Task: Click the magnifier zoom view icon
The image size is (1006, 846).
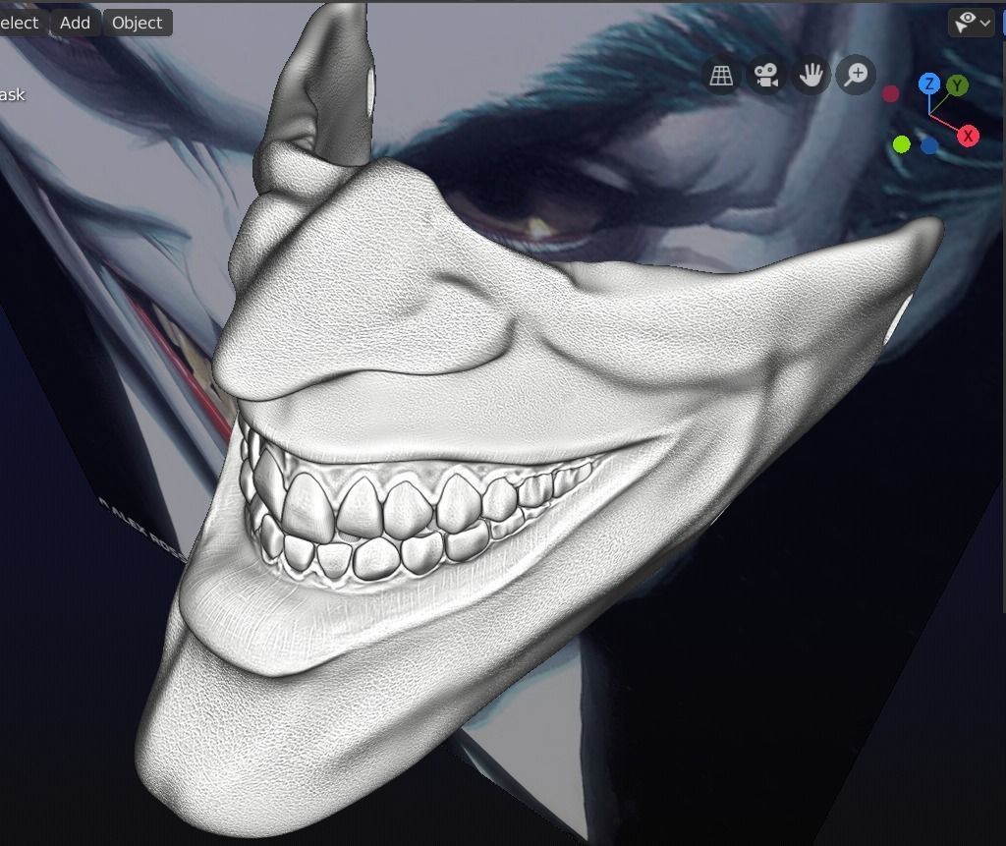Action: [x=856, y=76]
